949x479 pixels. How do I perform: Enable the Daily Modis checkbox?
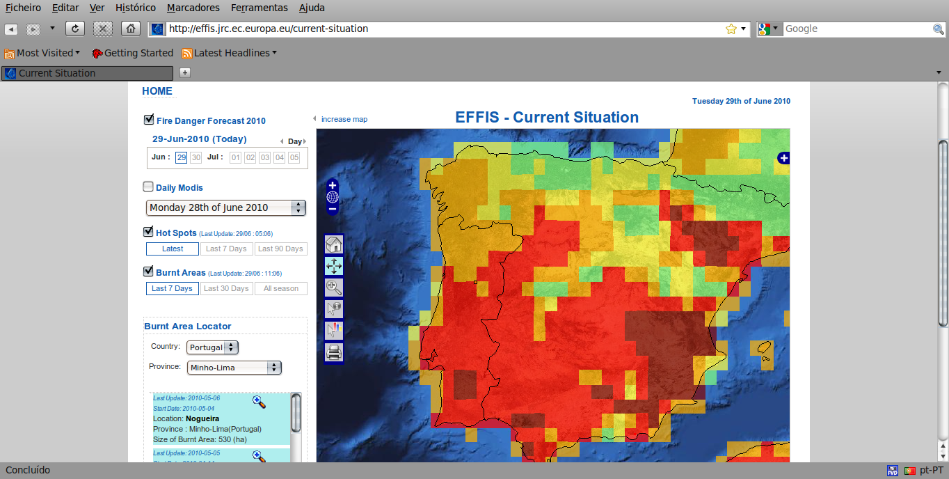point(148,187)
